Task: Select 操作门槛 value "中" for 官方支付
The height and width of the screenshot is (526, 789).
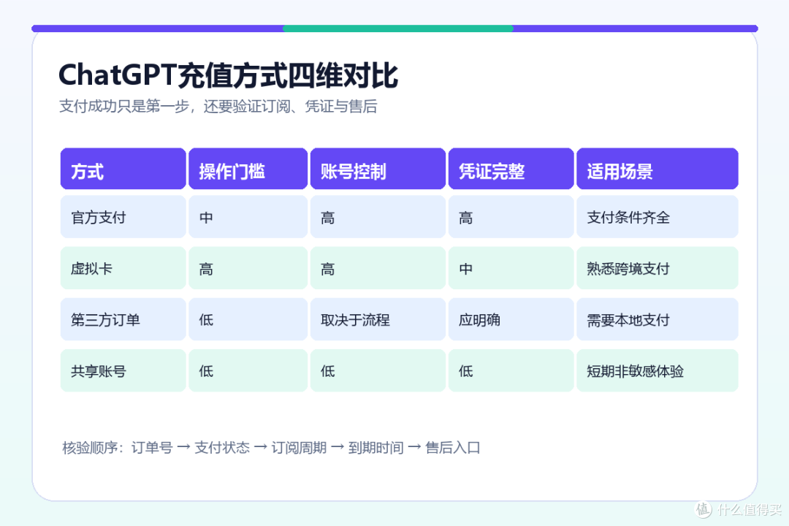Action: [x=248, y=217]
